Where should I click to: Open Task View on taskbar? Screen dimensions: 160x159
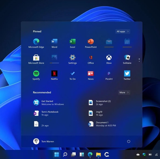(x=73, y=154)
